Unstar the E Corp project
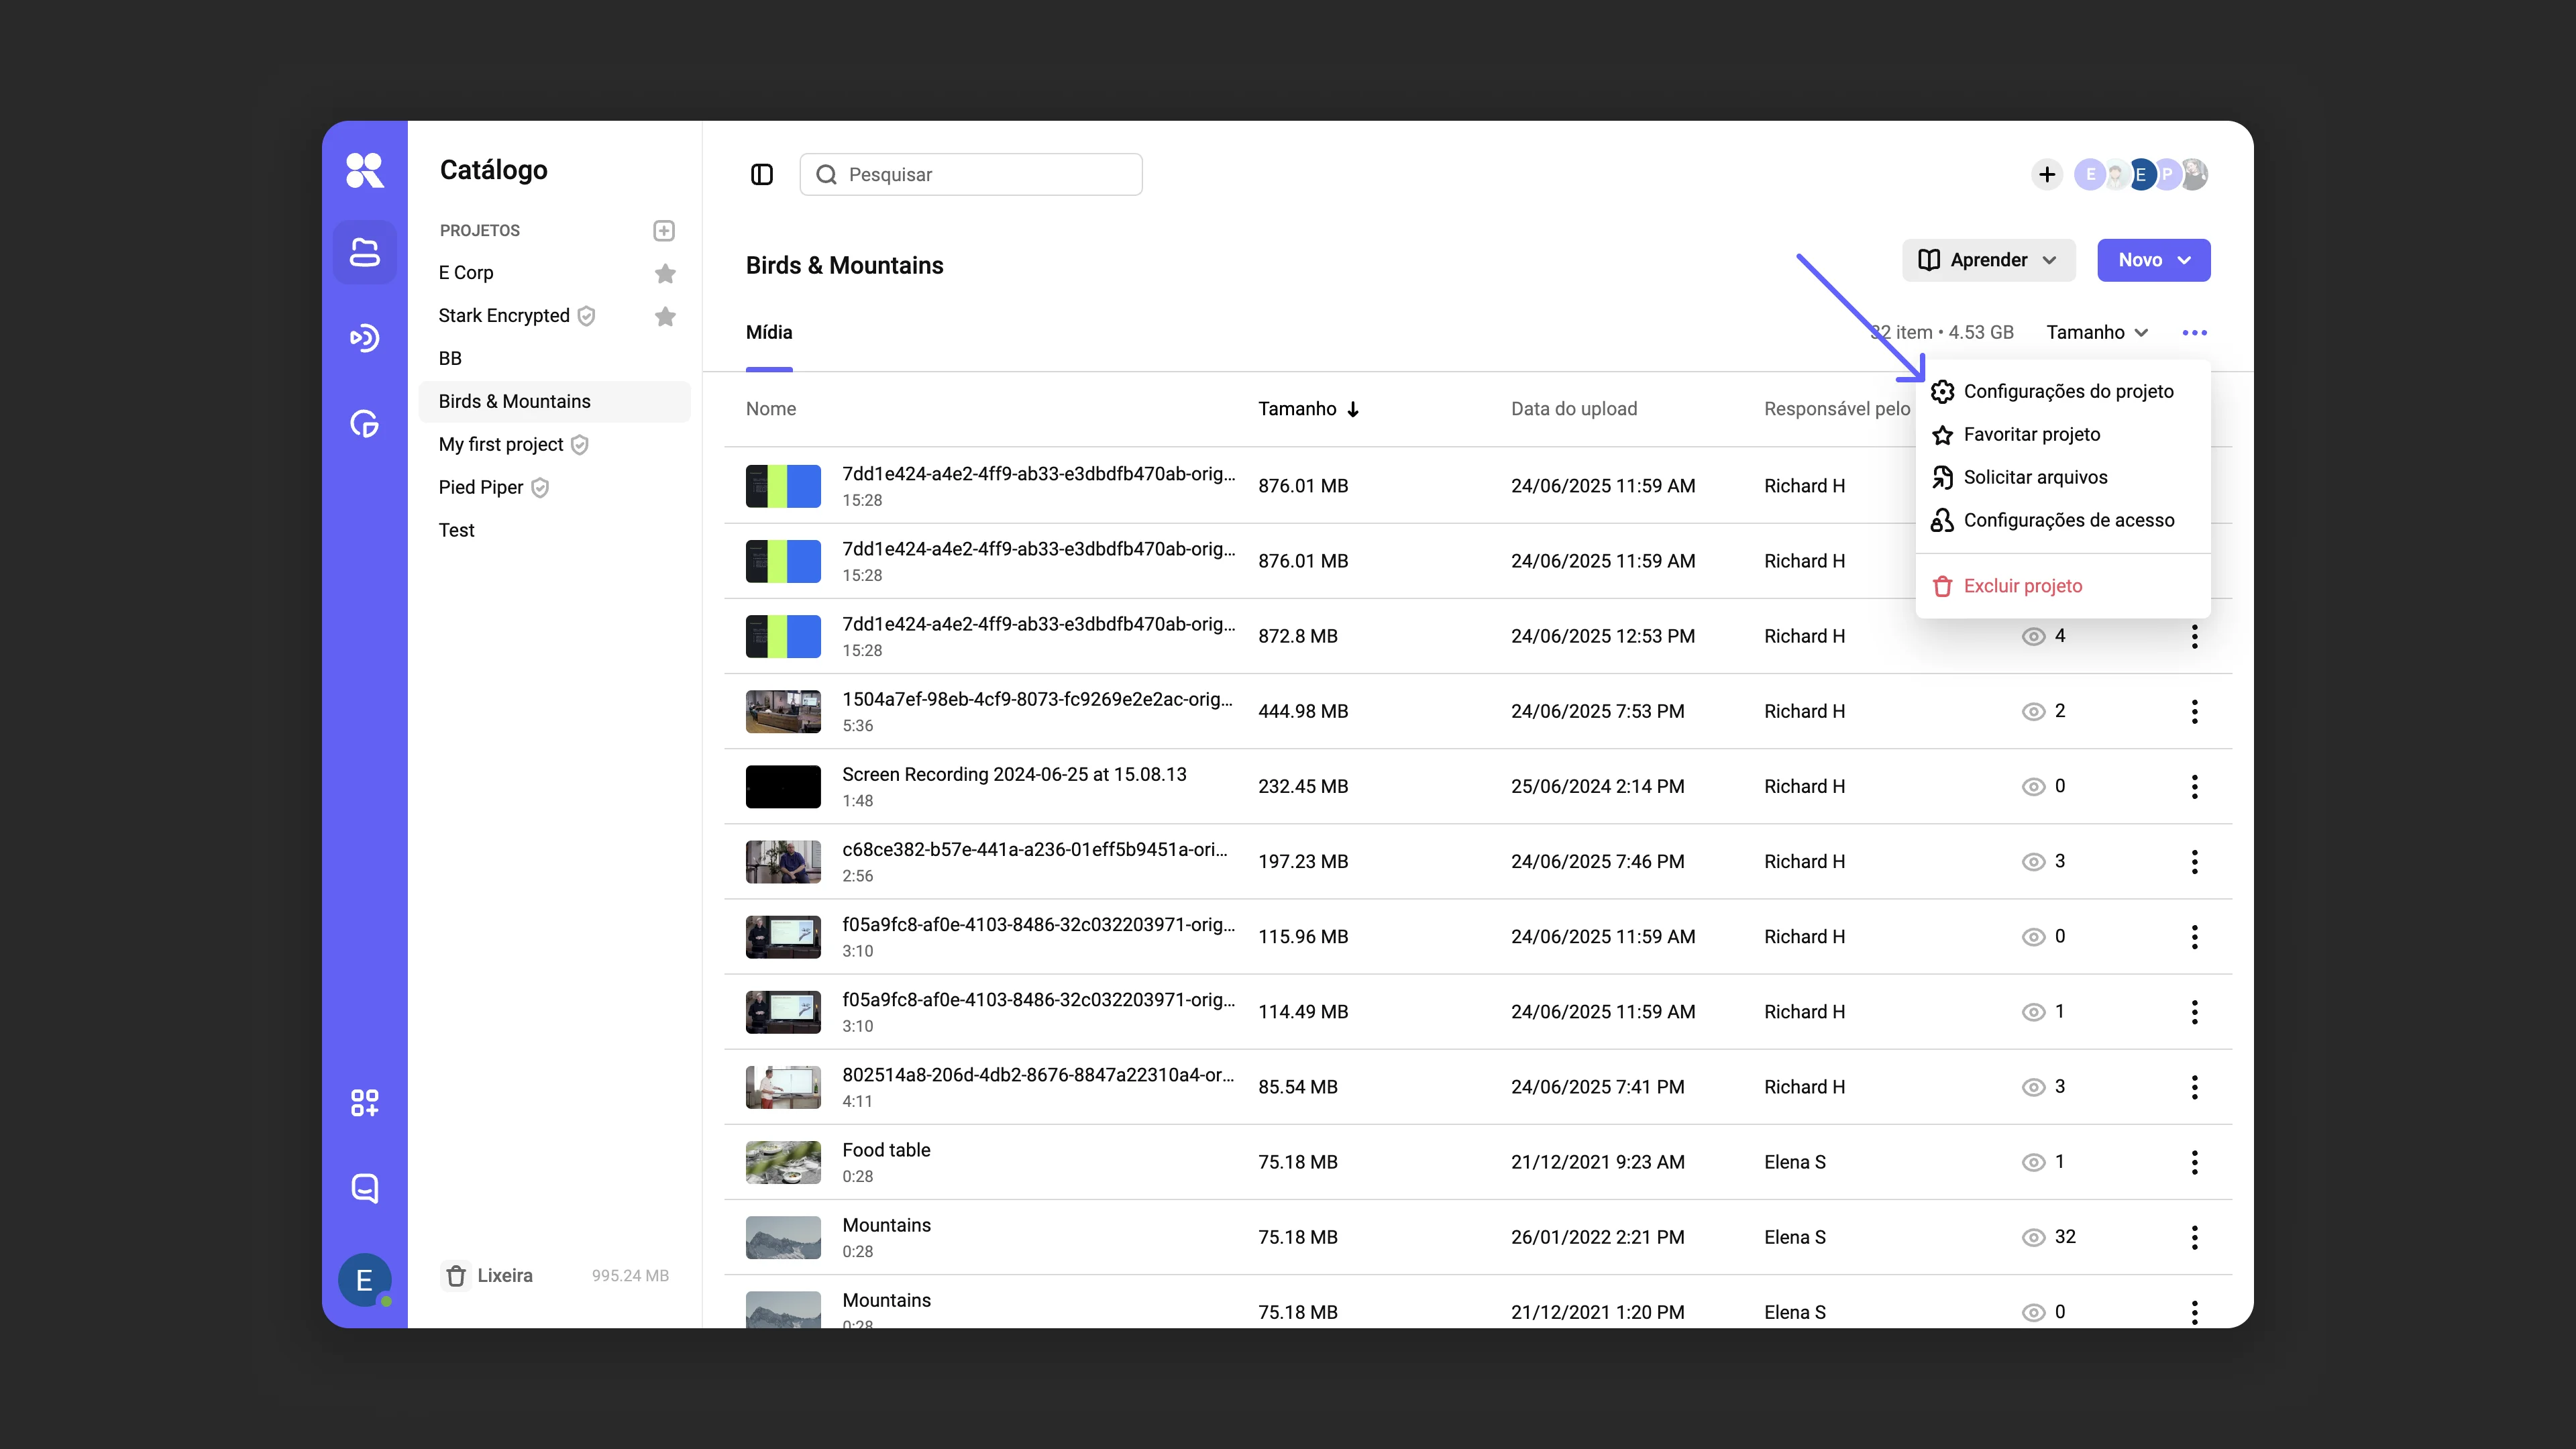Image resolution: width=2576 pixels, height=1449 pixels. (665, 273)
